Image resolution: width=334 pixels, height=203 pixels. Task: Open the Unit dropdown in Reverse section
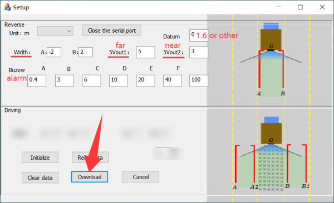55,31
